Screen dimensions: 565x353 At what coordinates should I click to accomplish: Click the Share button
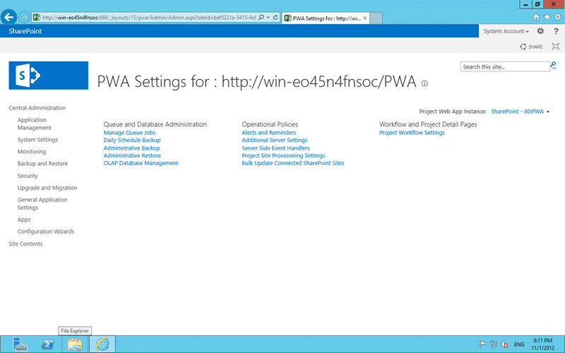[x=531, y=47]
